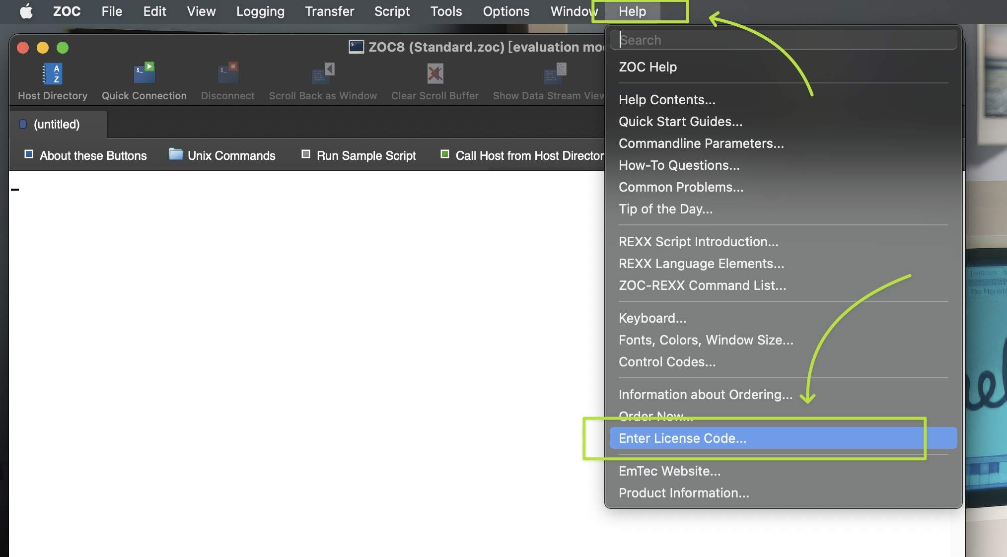This screenshot has height=557, width=1007.
Task: Switch to the (untitled) session tab
Action: click(57, 124)
